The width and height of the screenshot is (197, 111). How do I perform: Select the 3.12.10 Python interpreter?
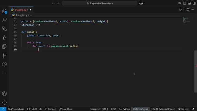163,109
